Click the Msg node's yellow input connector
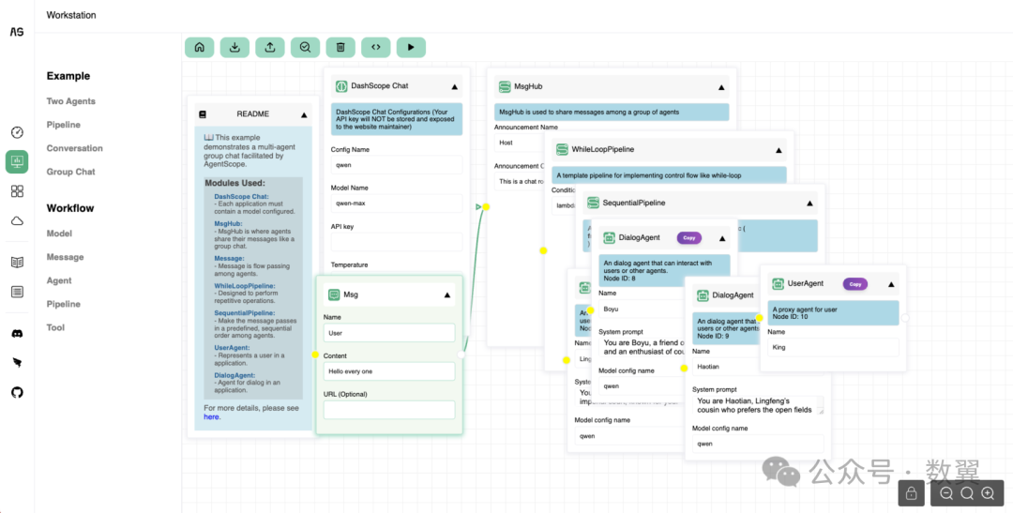Viewport: 1013px width, 513px height. click(x=315, y=355)
